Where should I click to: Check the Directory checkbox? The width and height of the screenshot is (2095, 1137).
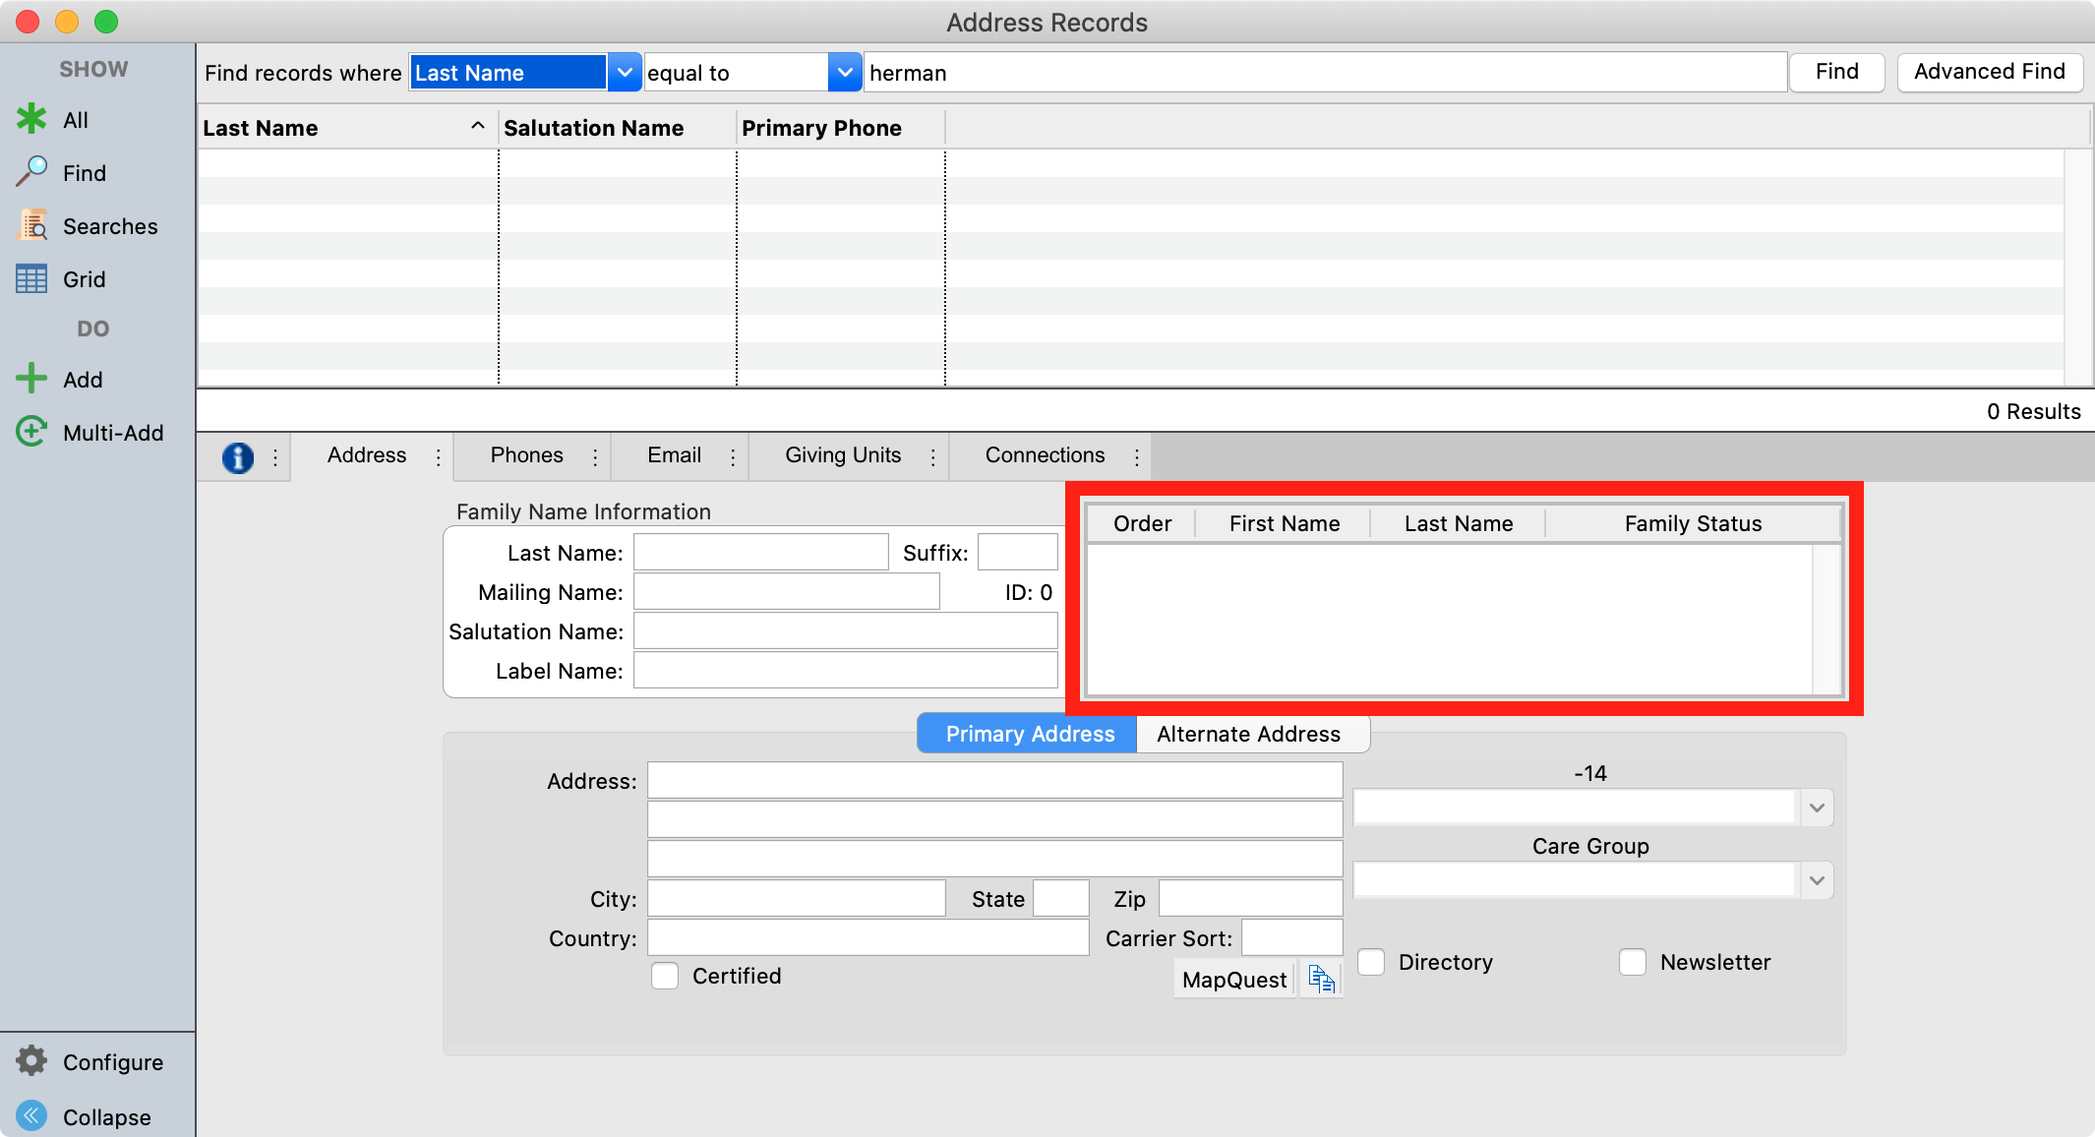point(1371,962)
